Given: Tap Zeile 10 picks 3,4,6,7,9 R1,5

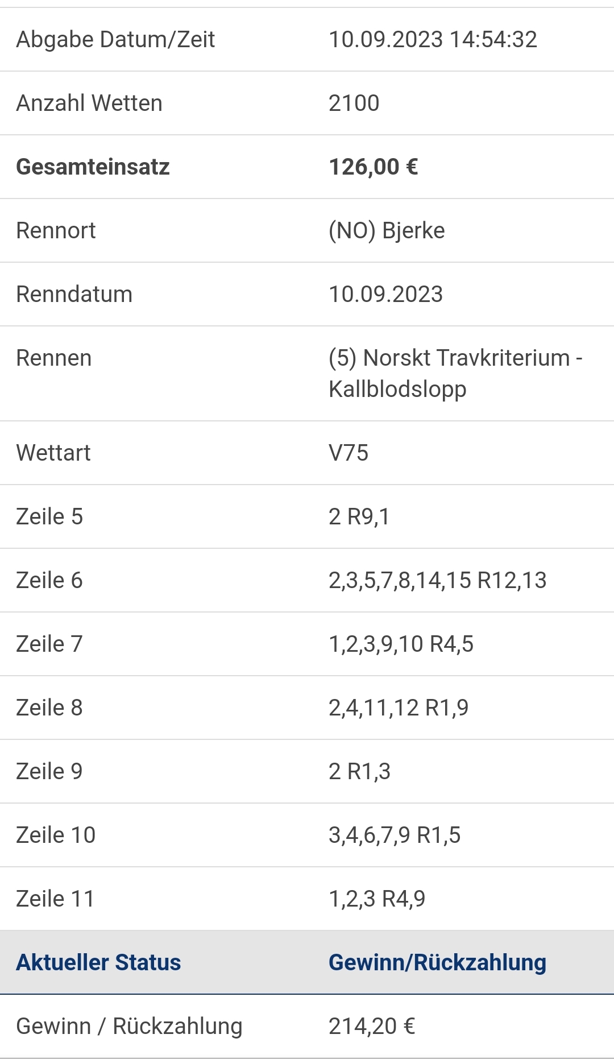Looking at the screenshot, I should (395, 835).
